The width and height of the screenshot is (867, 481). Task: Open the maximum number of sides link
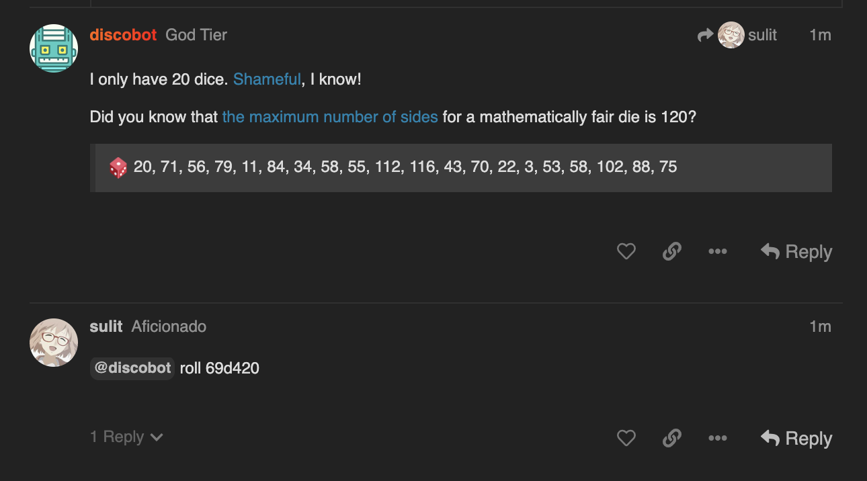(330, 117)
